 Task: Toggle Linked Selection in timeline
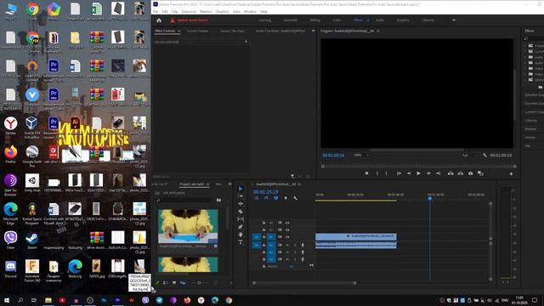[x=275, y=198]
